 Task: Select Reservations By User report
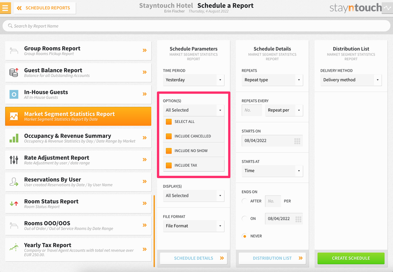coord(78,181)
